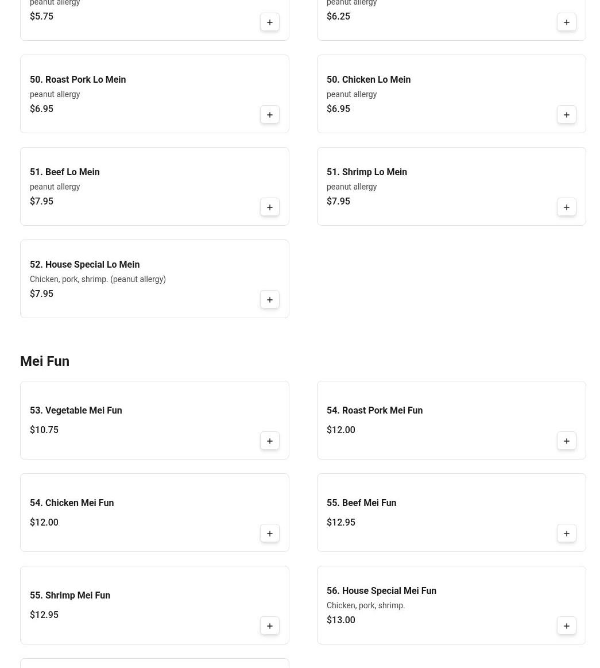
Task: Add 54. Roast Pork Mei Fun to cart
Action: pos(567,441)
